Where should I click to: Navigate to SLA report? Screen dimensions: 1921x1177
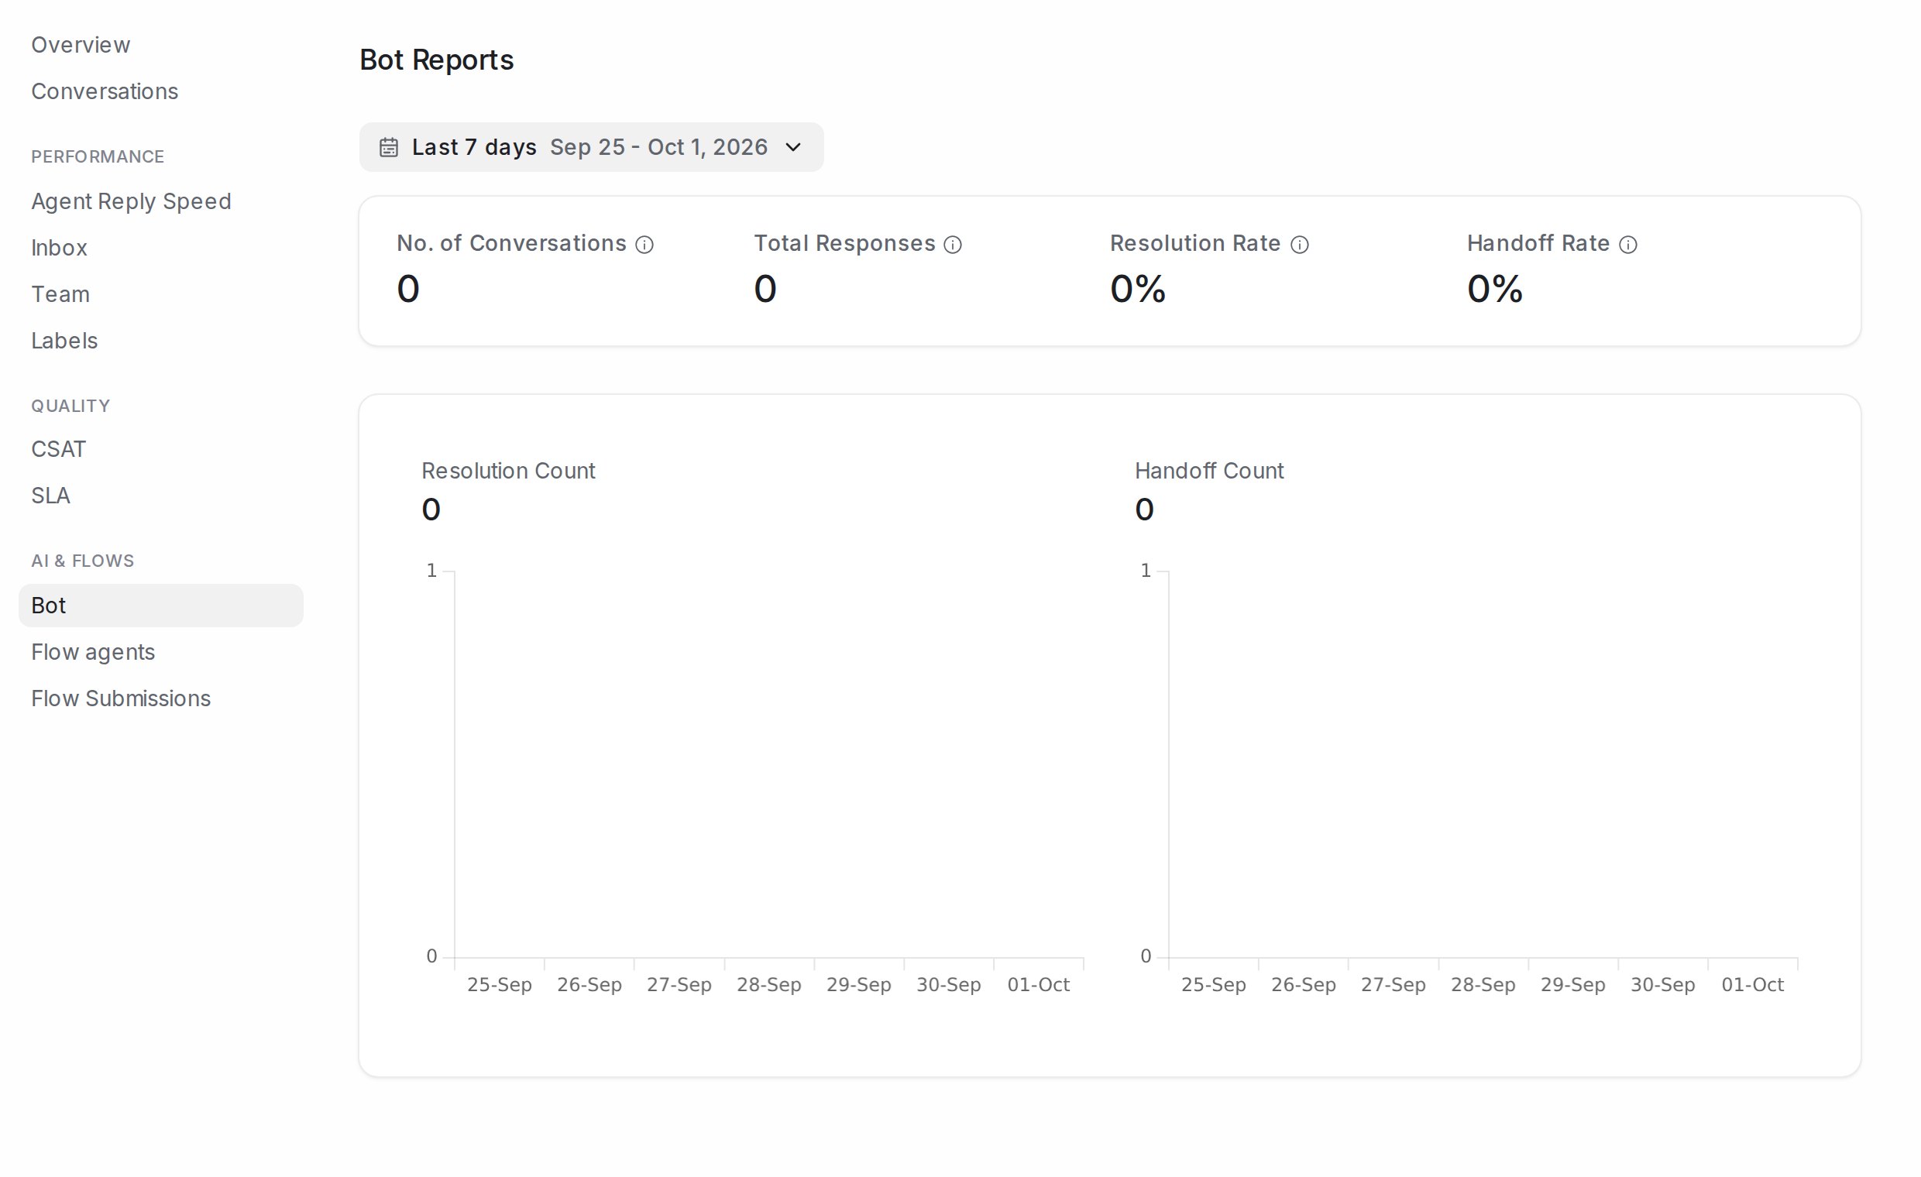tap(50, 496)
